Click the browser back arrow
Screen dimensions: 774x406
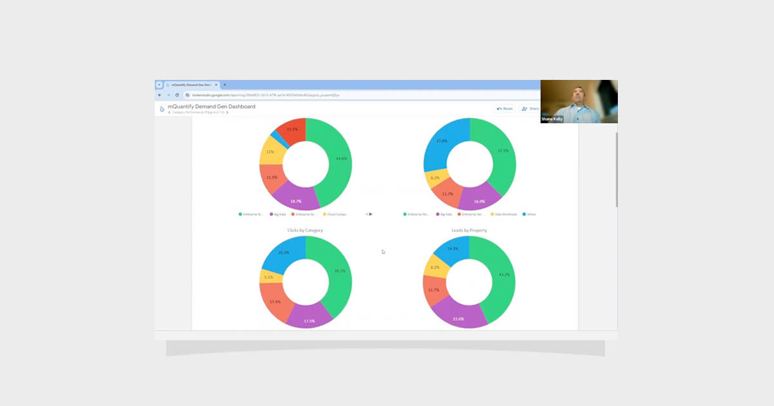(160, 95)
